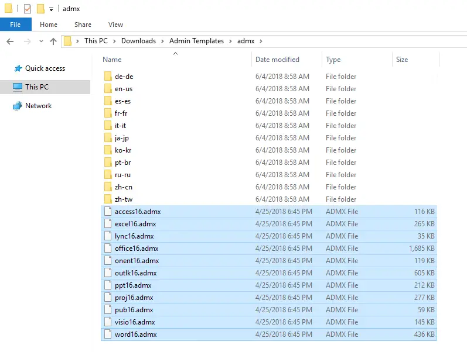Click the Quick access star icon
467x352 pixels.
18,68
